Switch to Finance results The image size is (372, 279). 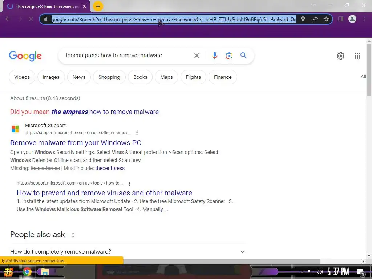pyautogui.click(x=223, y=77)
